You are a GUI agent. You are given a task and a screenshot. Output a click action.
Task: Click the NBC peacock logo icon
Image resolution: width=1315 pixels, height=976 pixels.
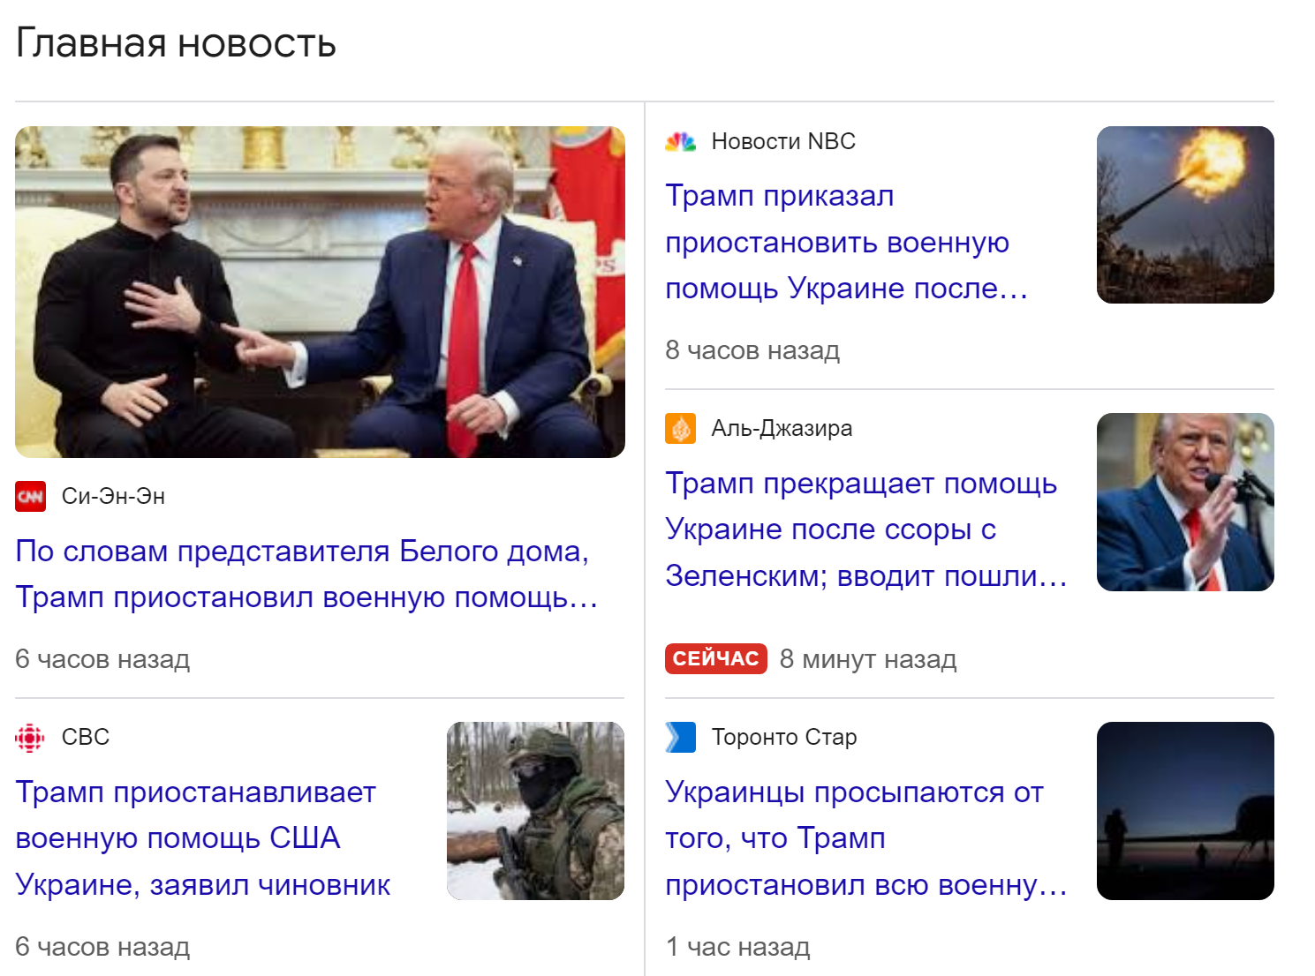click(x=680, y=141)
